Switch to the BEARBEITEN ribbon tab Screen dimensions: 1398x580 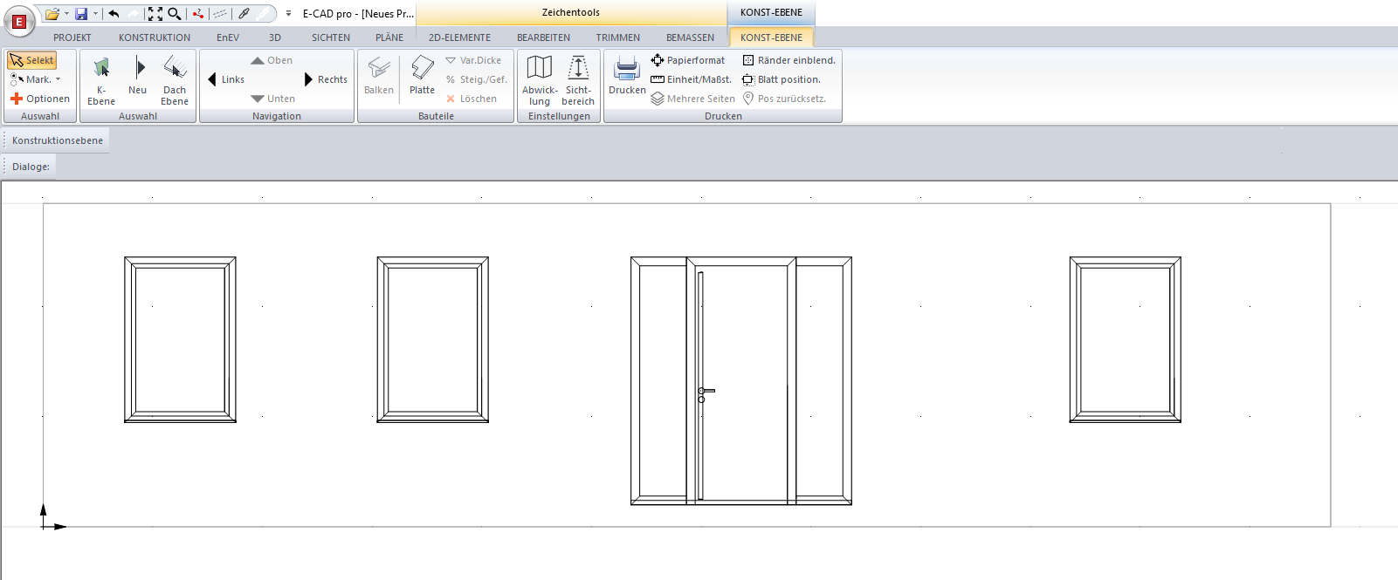pos(543,38)
